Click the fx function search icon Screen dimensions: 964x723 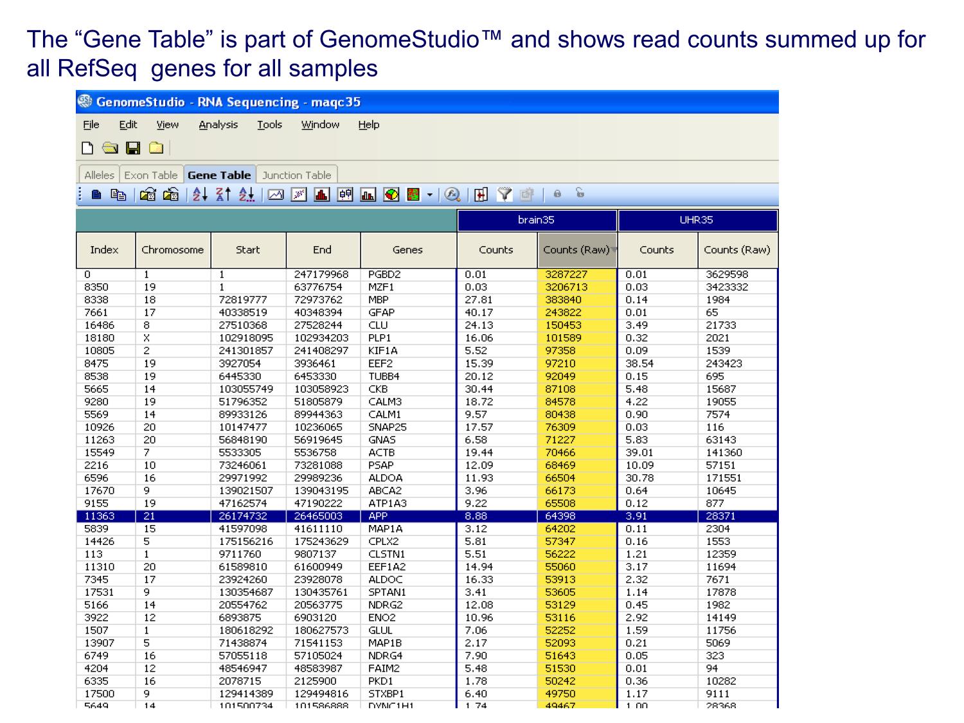(452, 195)
